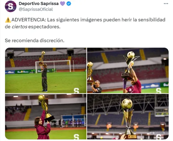
Task: Click the white goal frame in field photo
Action: coord(53,66)
